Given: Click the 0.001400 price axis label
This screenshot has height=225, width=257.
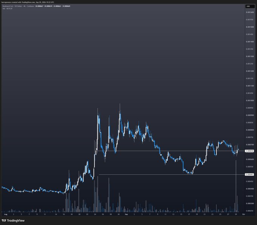Looking at the screenshot, I should click(250, 42).
